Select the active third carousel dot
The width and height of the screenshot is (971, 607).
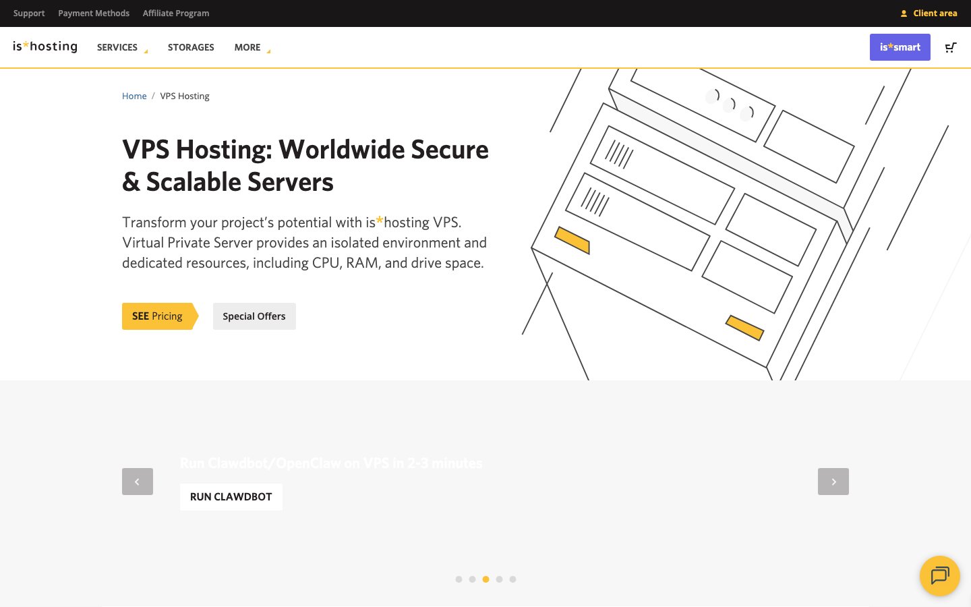tap(486, 579)
